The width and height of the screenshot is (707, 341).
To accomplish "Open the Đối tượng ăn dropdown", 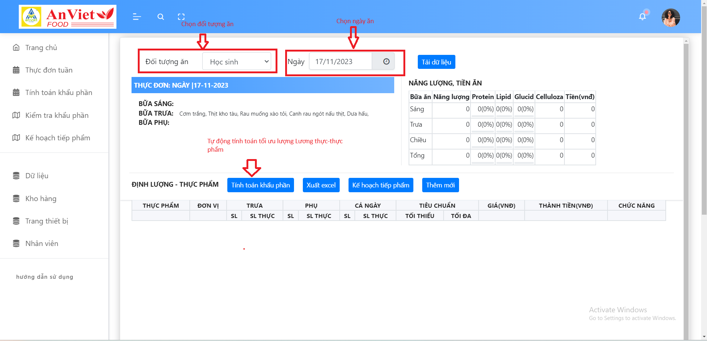I will 238,61.
